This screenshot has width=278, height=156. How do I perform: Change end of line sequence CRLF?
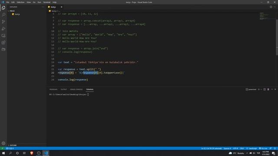(242, 148)
